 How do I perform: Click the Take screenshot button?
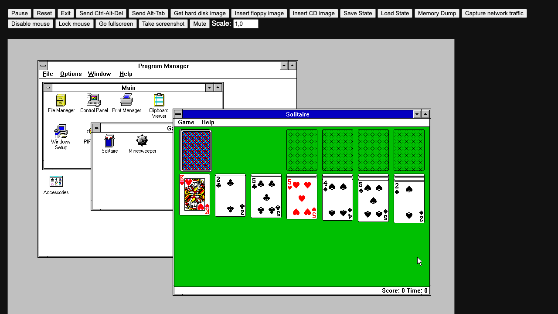[x=163, y=24]
